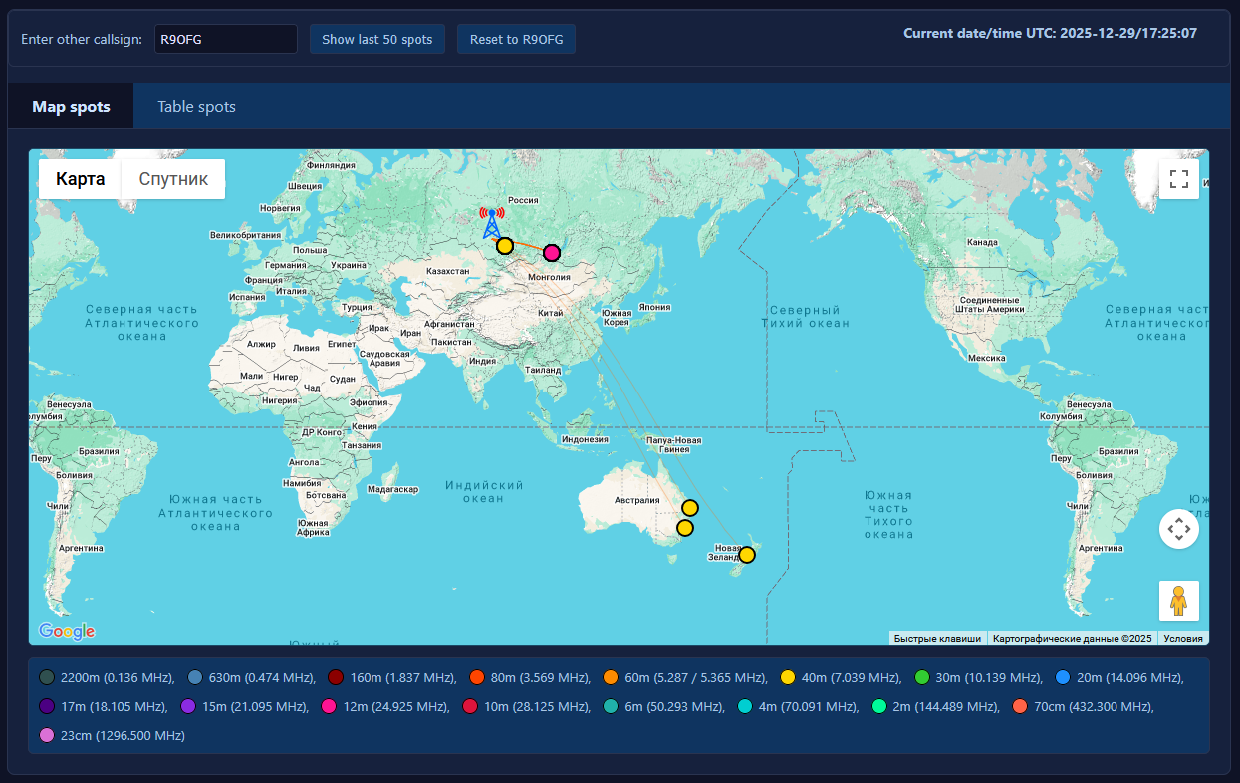Viewport: 1240px width, 783px height.
Task: Open the Map spots tab
Action: pyautogui.click(x=71, y=107)
